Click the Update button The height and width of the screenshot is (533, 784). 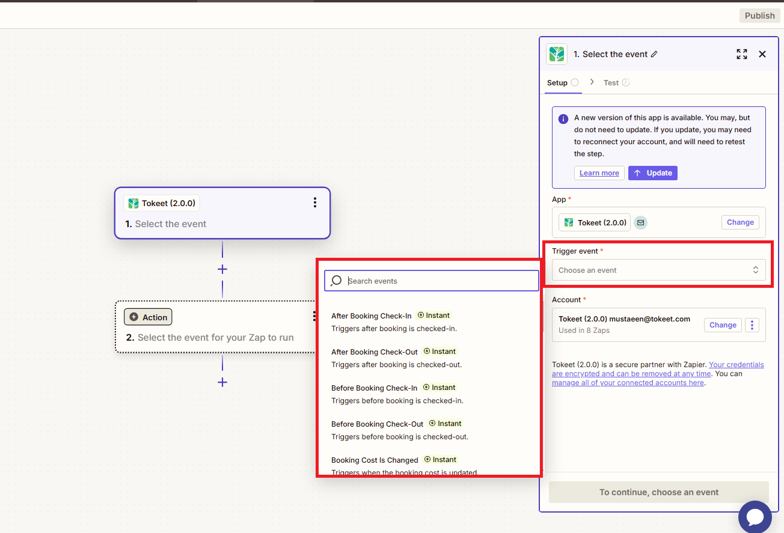(x=653, y=173)
